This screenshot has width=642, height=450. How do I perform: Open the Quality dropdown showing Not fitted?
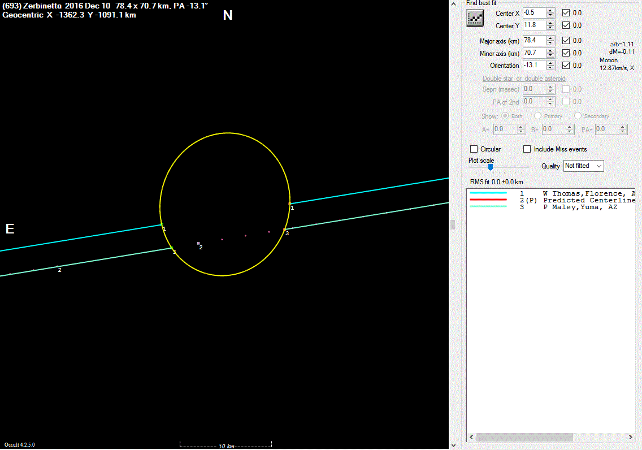pos(583,166)
